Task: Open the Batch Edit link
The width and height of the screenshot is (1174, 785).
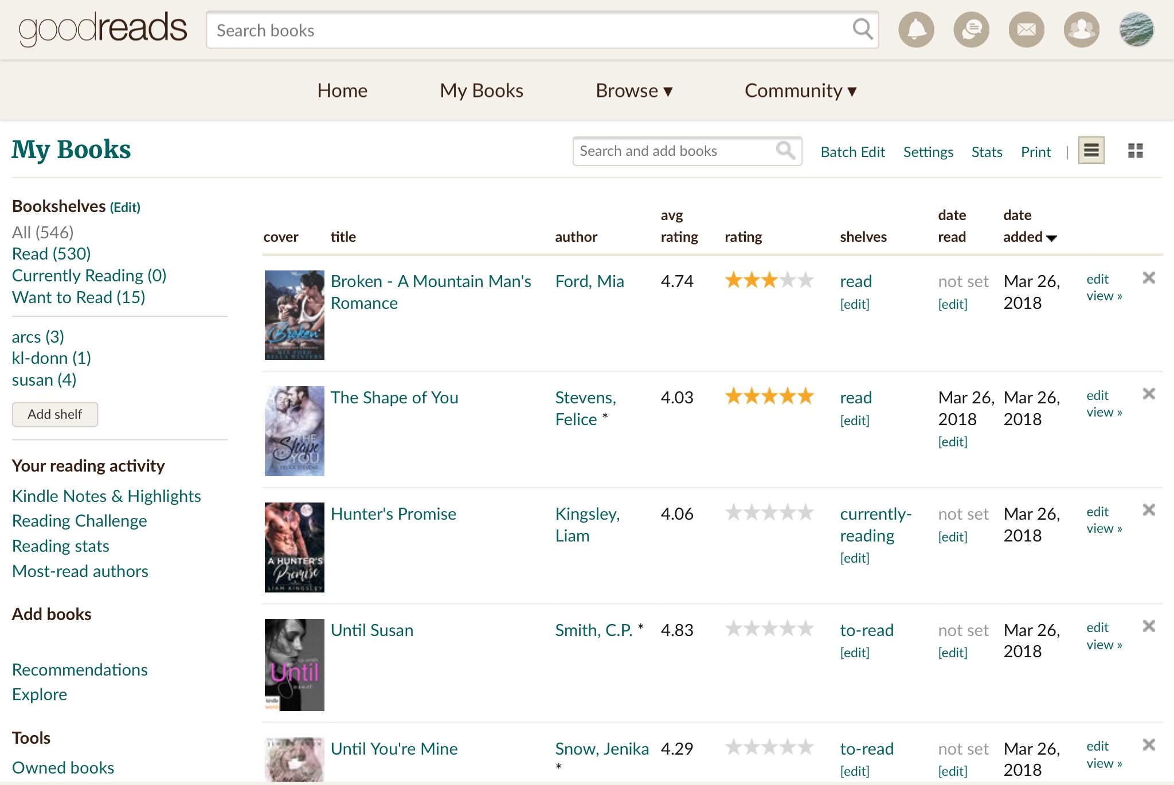Action: coord(852,152)
